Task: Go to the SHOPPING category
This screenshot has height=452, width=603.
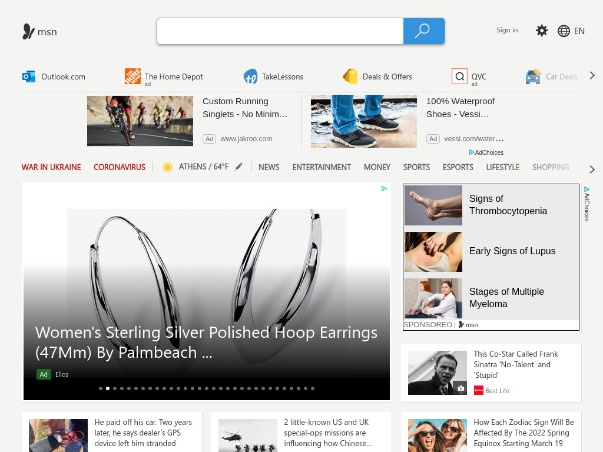Action: pos(551,167)
